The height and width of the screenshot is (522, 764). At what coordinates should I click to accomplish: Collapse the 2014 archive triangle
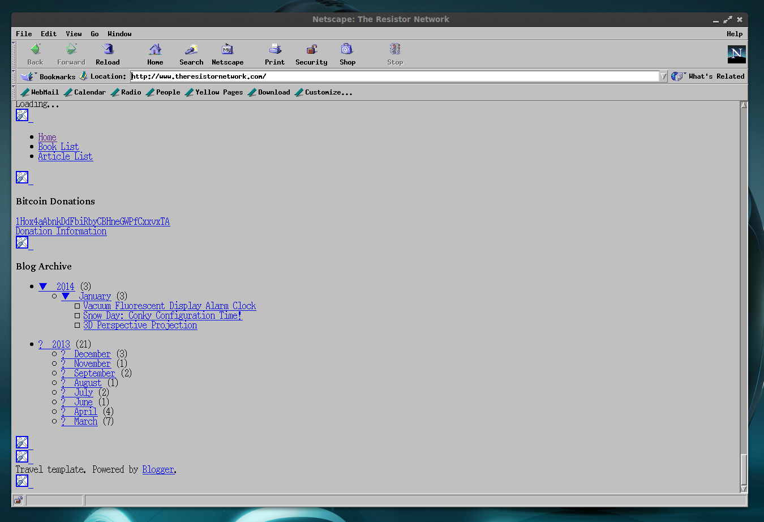(x=43, y=286)
